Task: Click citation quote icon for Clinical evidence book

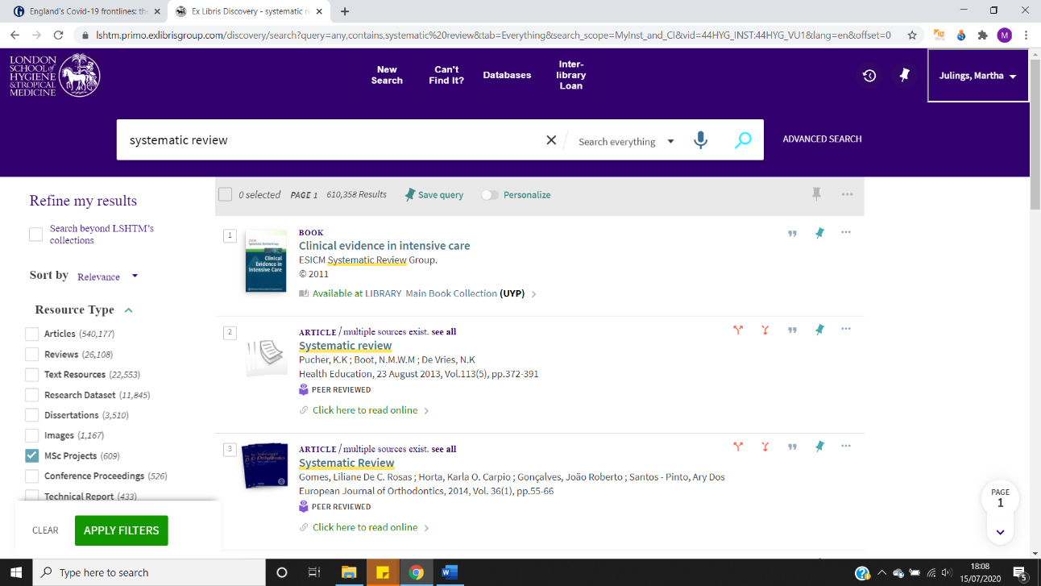Action: [x=792, y=233]
